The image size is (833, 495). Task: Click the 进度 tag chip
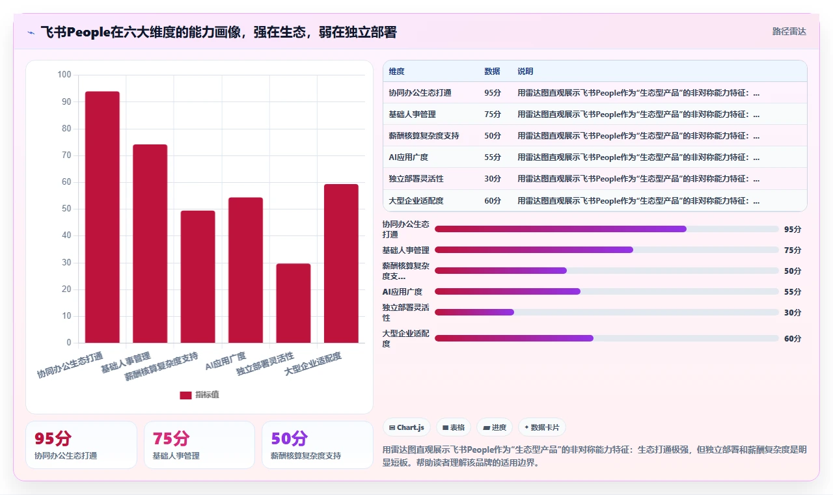click(495, 427)
